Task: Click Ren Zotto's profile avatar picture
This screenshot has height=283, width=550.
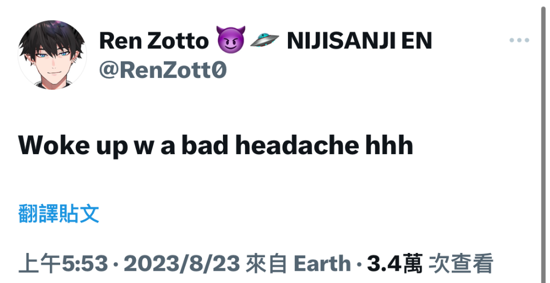Action: coord(52,55)
